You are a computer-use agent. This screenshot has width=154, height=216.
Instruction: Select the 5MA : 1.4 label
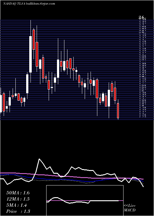click(17, 205)
